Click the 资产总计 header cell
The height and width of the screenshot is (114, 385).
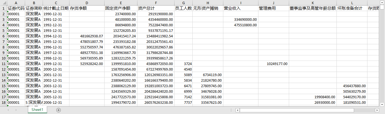pos(156,8)
